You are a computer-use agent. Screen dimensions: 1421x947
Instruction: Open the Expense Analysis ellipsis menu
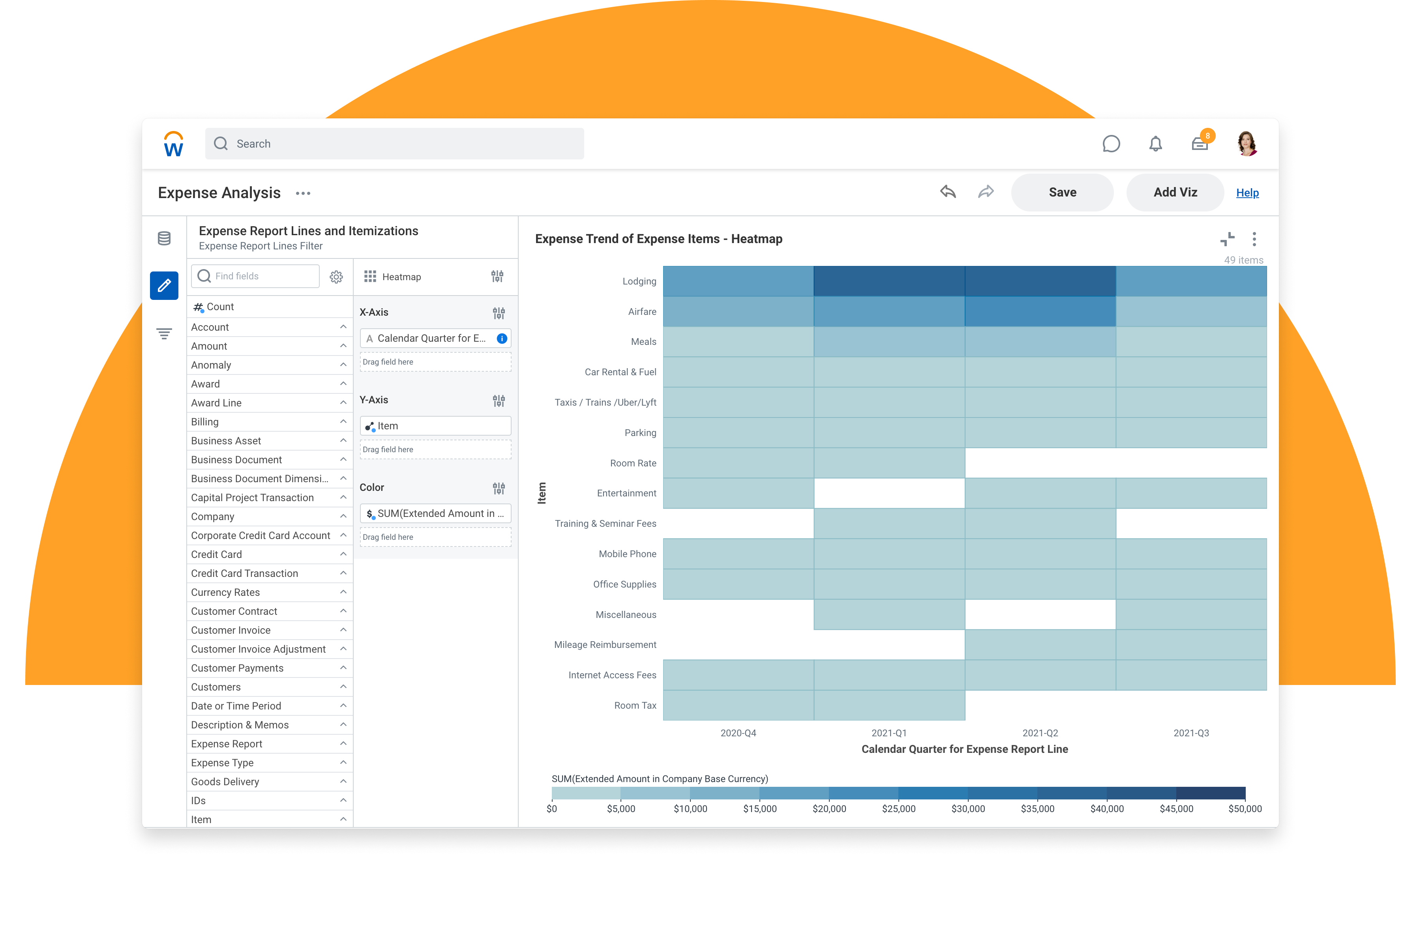(x=303, y=193)
